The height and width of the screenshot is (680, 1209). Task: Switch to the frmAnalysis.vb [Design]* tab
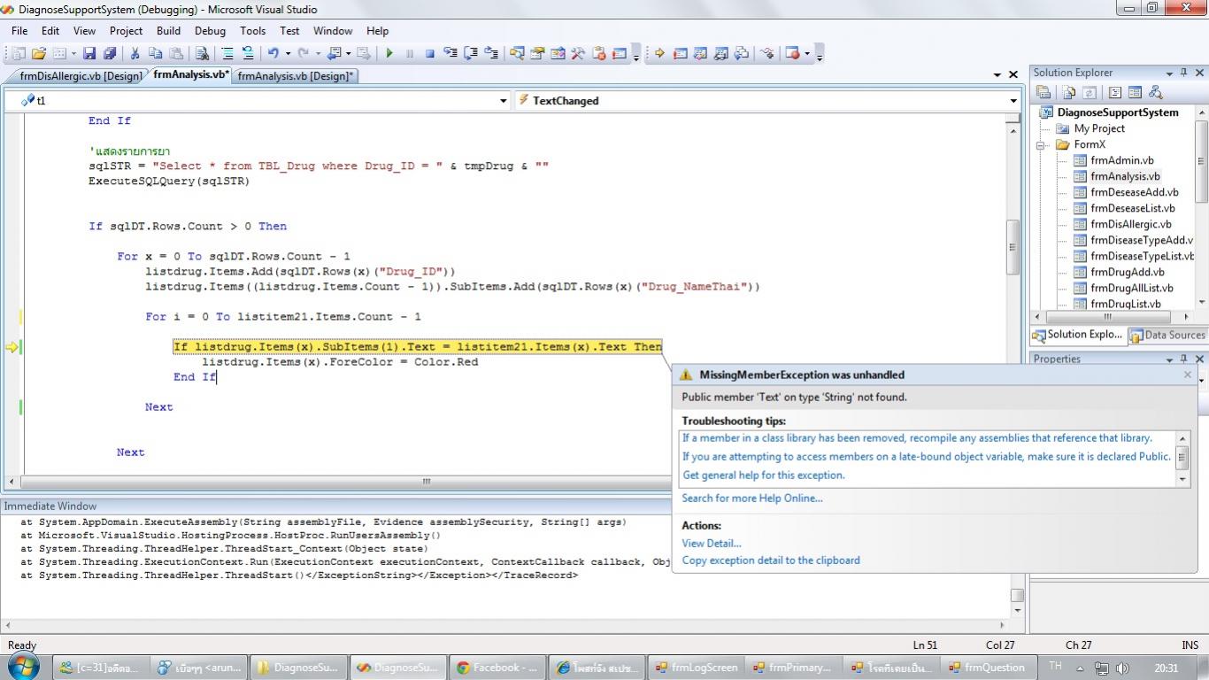[x=296, y=76]
